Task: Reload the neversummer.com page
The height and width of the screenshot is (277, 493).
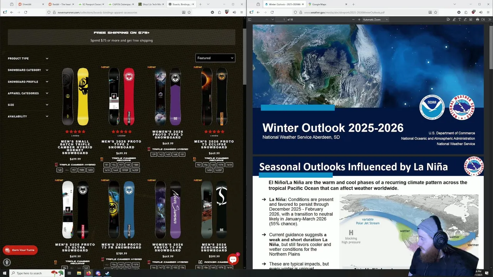Action: (x=25, y=12)
